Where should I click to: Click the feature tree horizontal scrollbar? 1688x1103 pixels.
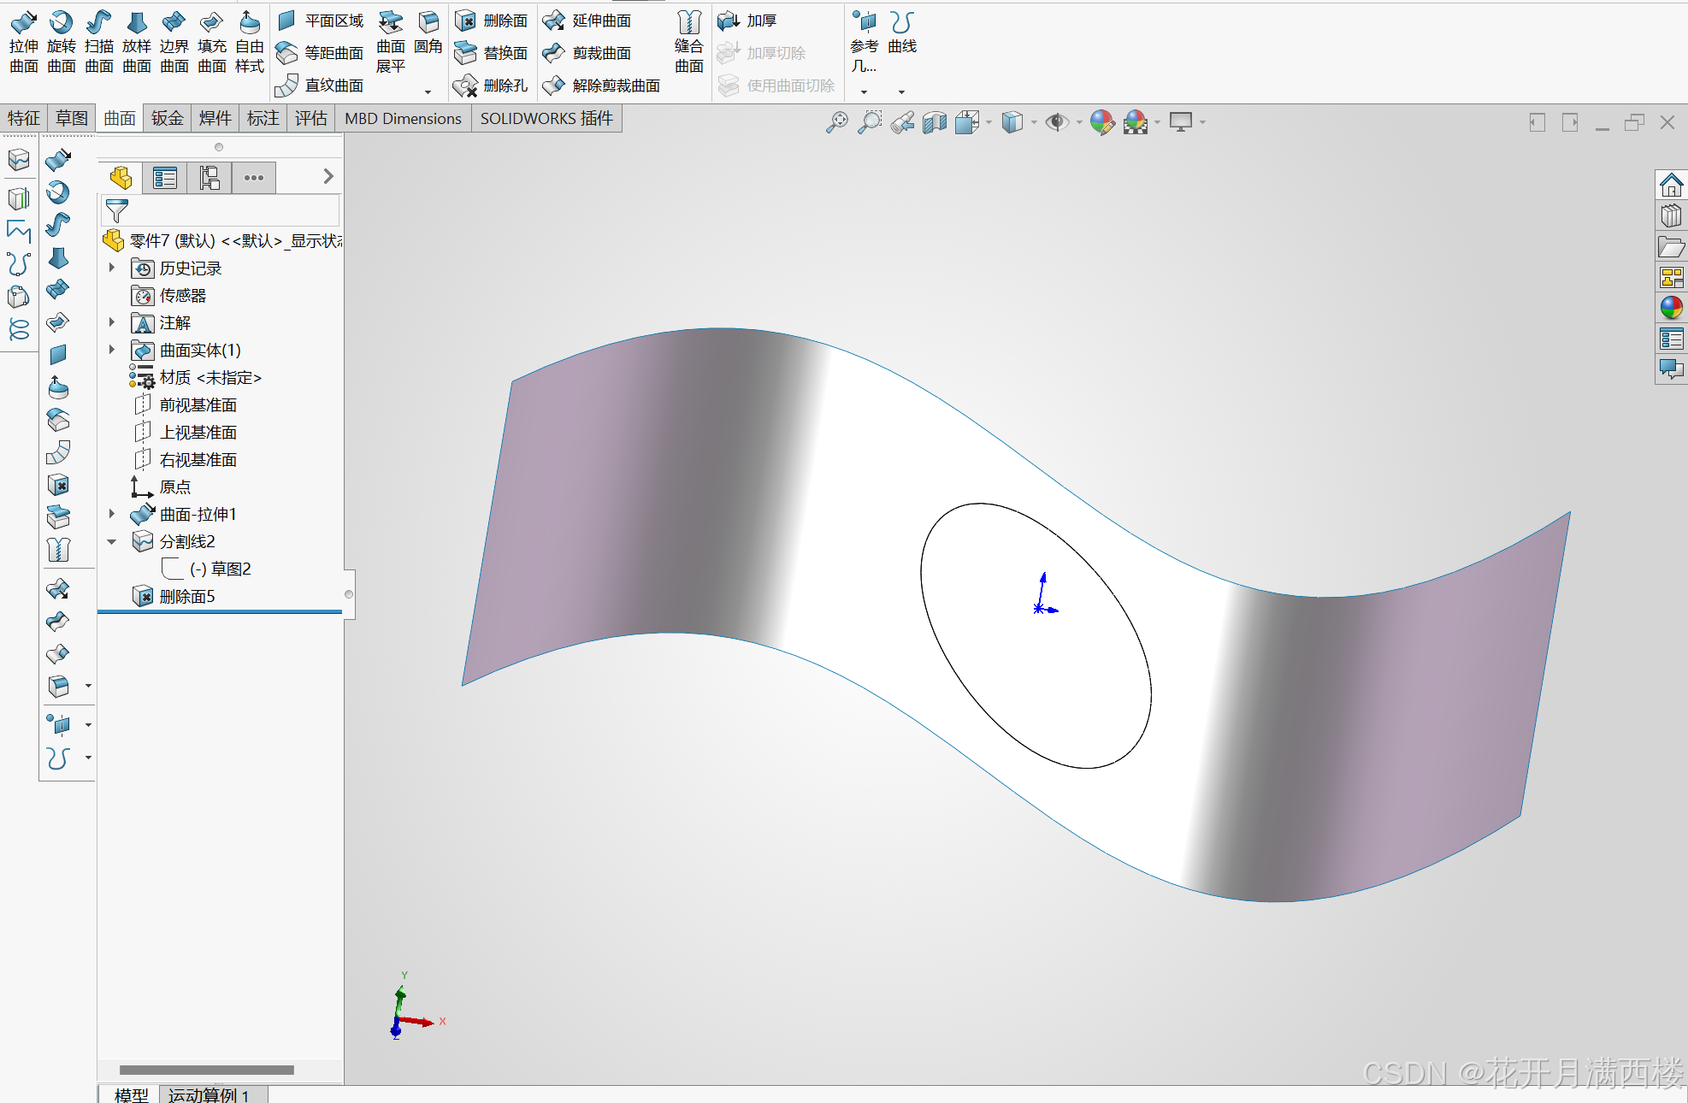[x=207, y=1070]
